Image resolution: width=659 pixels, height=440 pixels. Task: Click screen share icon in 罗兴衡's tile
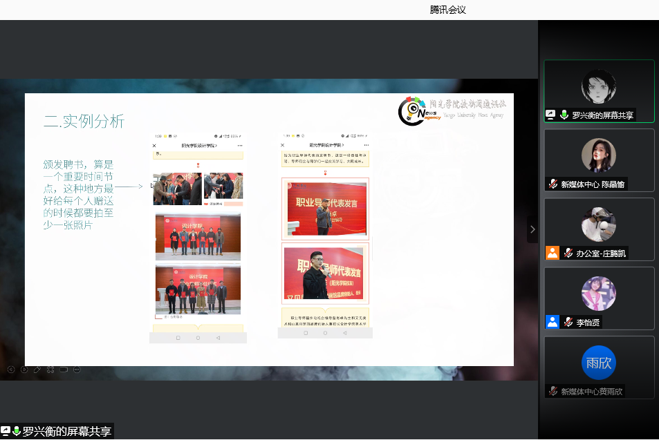point(551,115)
